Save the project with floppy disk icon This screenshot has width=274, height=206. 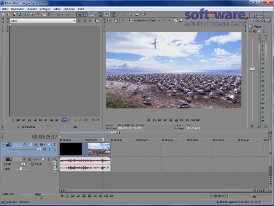[15, 14]
